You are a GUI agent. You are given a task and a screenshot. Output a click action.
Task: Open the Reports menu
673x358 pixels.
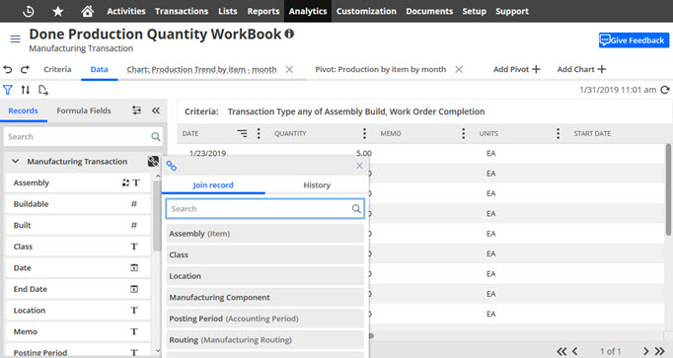tap(263, 11)
